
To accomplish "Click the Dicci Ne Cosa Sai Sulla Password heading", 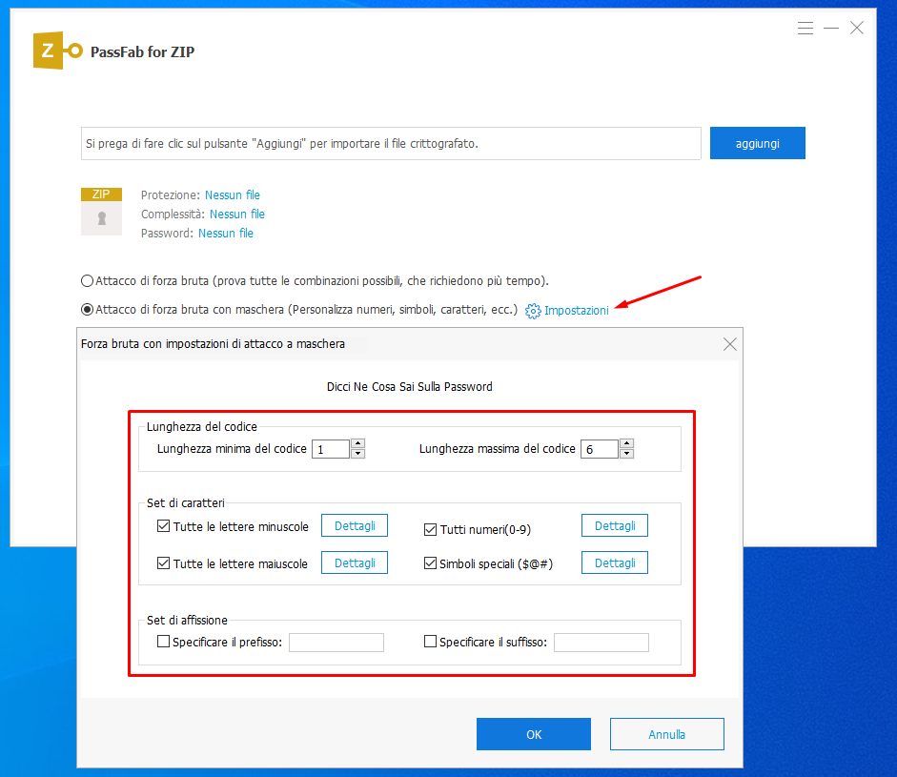I will point(410,387).
